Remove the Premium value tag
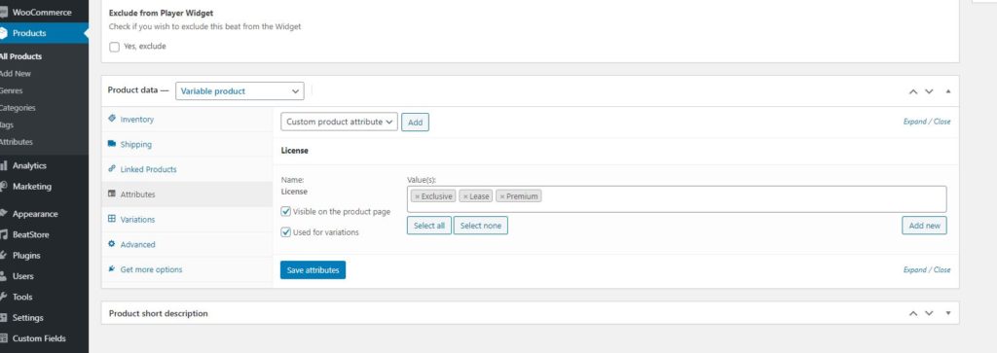 (x=502, y=196)
